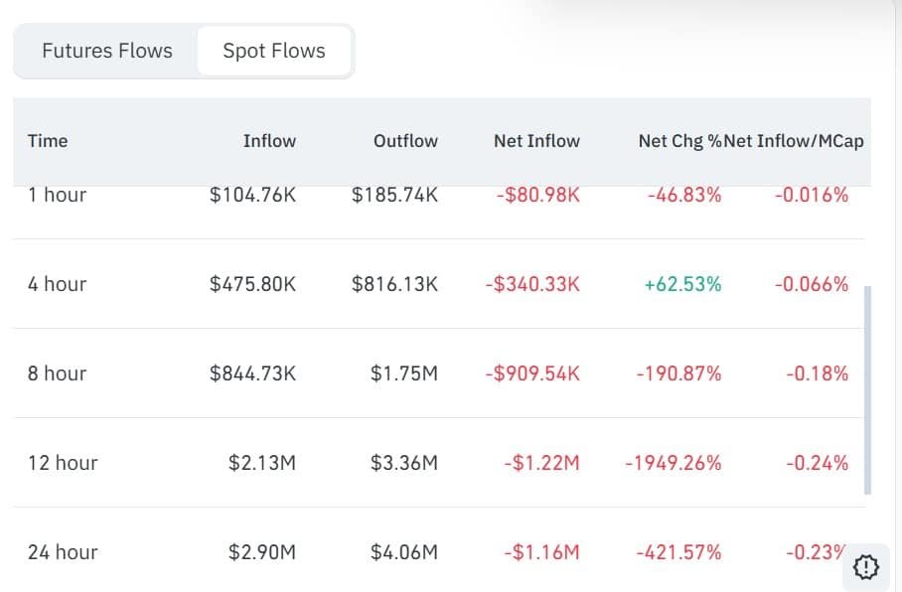Sort by the Inflow column header
The width and height of the screenshot is (902, 592).
point(269,141)
